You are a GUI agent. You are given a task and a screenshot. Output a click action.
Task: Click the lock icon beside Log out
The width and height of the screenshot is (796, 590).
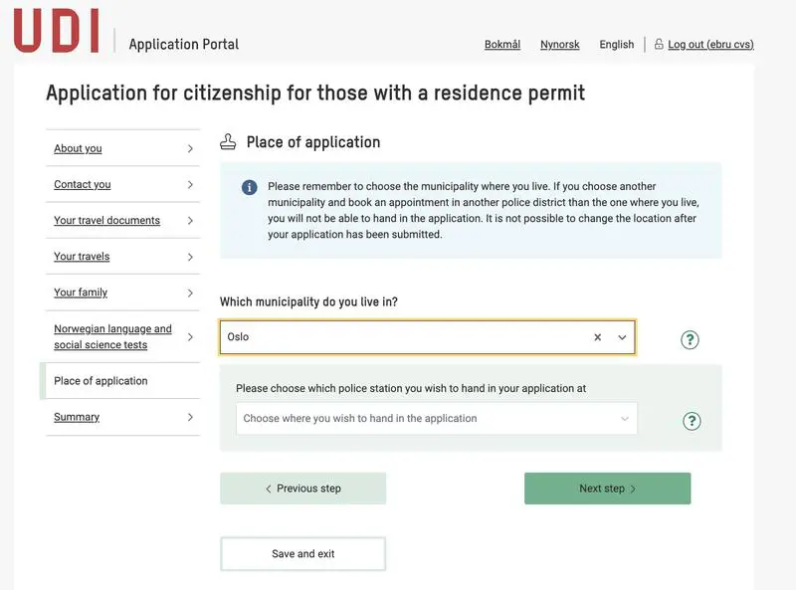point(659,45)
